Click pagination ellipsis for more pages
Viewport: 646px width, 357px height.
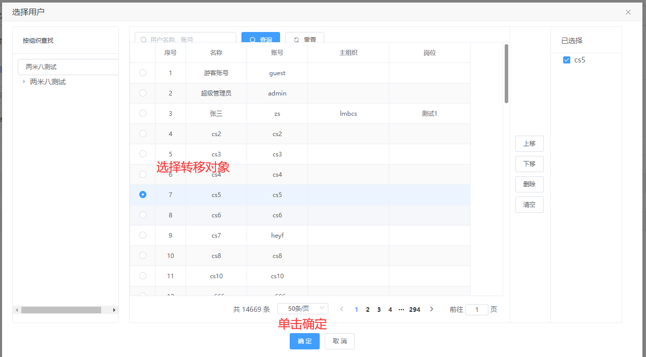402,309
